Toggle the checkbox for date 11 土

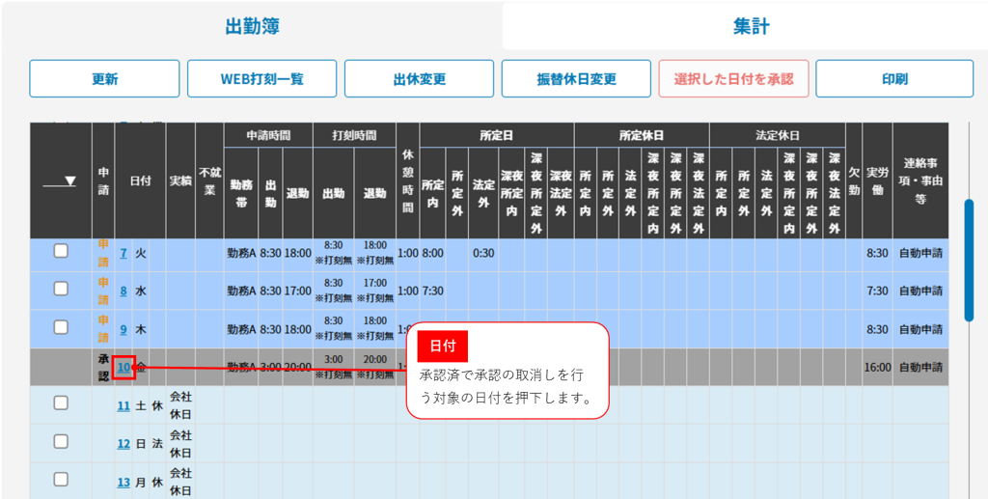61,403
